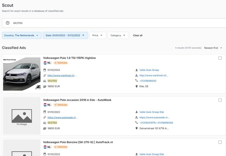Click the SK270G search input field
Screen dimensions: 226x156
point(114,23)
